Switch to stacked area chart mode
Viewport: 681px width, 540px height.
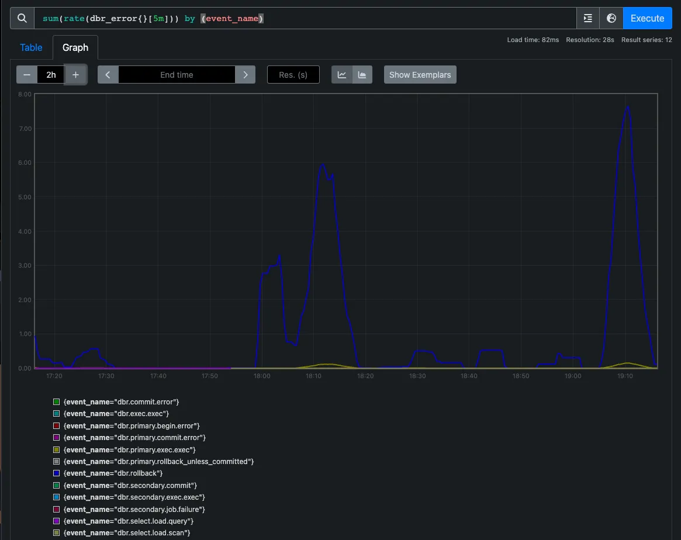pos(362,75)
